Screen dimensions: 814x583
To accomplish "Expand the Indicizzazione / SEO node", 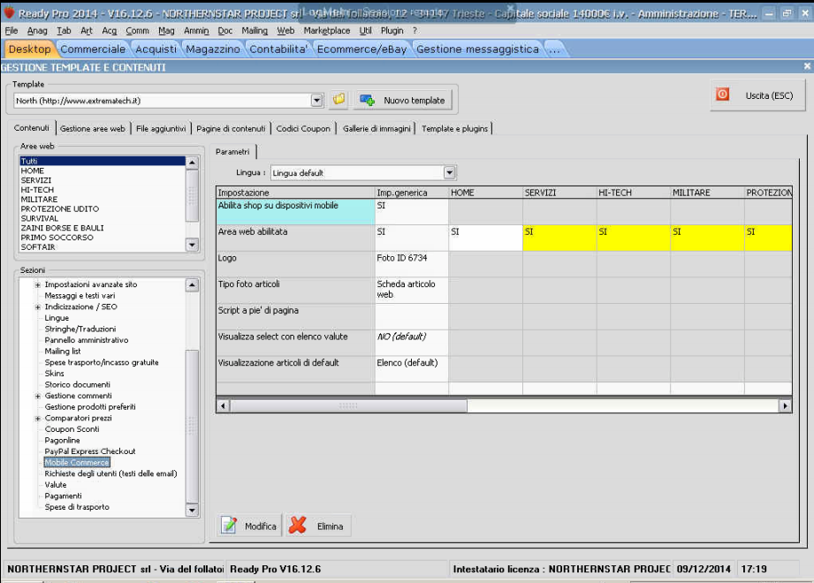I will 37,307.
